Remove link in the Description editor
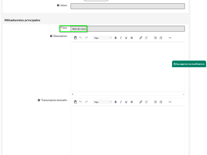Screen dimensions: 207x155 pos(146,38)
